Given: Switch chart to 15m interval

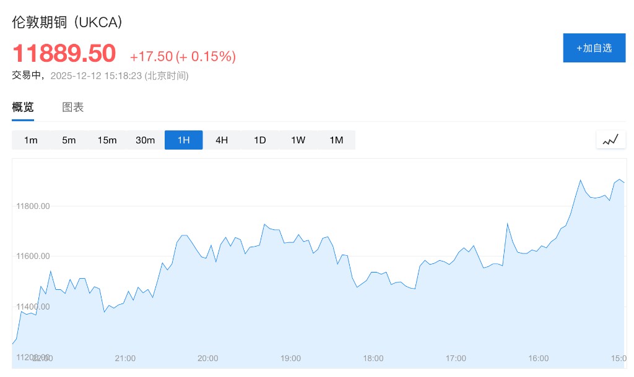Looking at the screenshot, I should click(107, 140).
